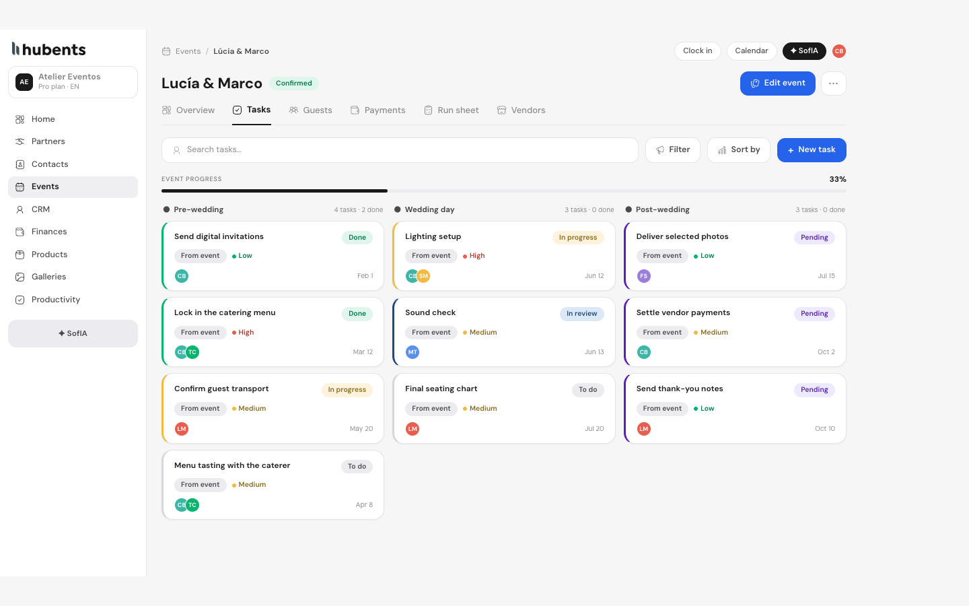
Task: Click LM avatar on Final seating chart
Action: click(412, 429)
